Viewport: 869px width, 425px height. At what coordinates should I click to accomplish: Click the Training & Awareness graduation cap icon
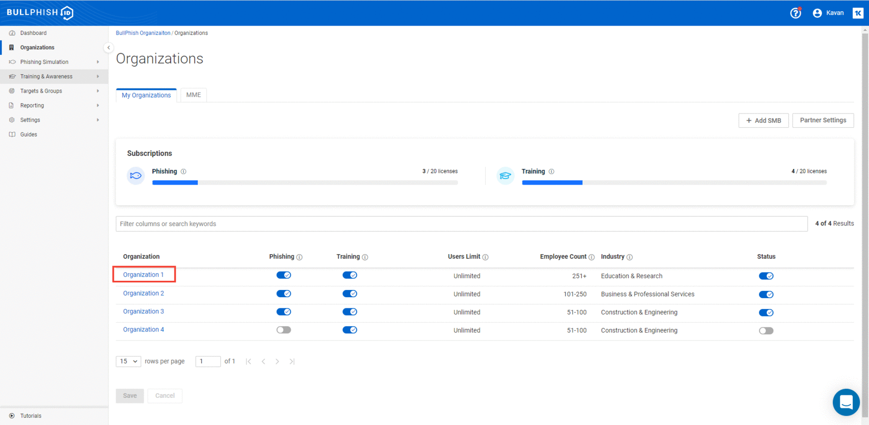(x=12, y=76)
